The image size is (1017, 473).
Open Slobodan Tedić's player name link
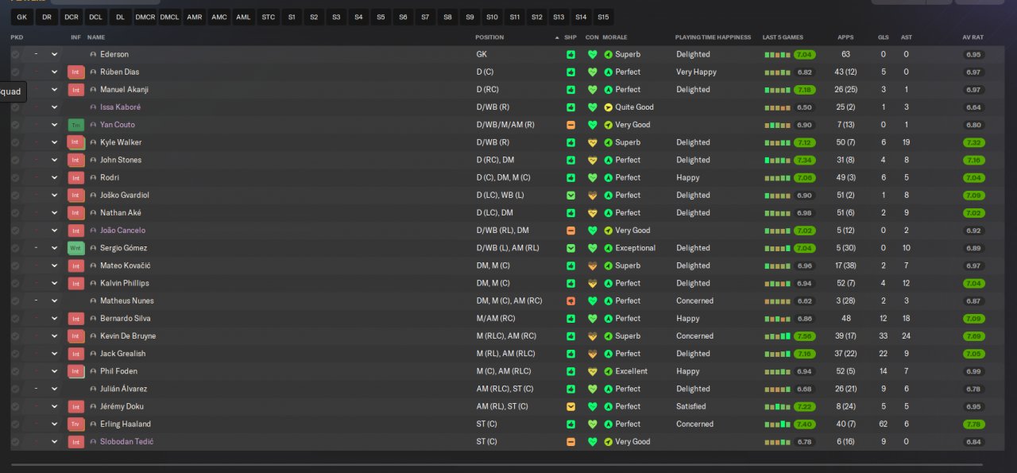pos(127,441)
